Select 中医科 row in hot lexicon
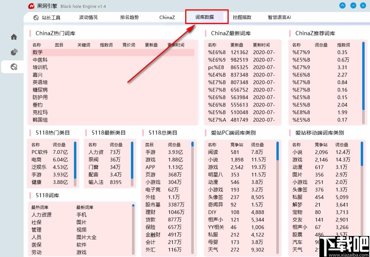 click(x=112, y=60)
